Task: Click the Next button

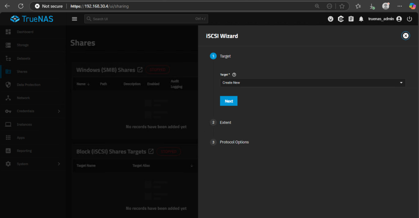Action: coord(229,101)
